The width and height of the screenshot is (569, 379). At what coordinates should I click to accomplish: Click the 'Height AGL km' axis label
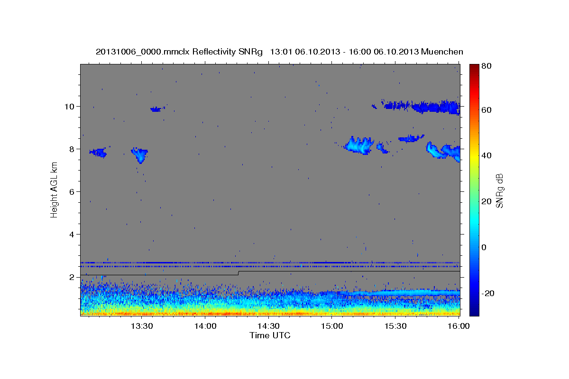pyautogui.click(x=54, y=189)
